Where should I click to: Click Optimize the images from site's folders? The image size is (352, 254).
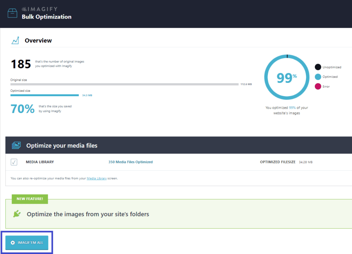coord(88,214)
